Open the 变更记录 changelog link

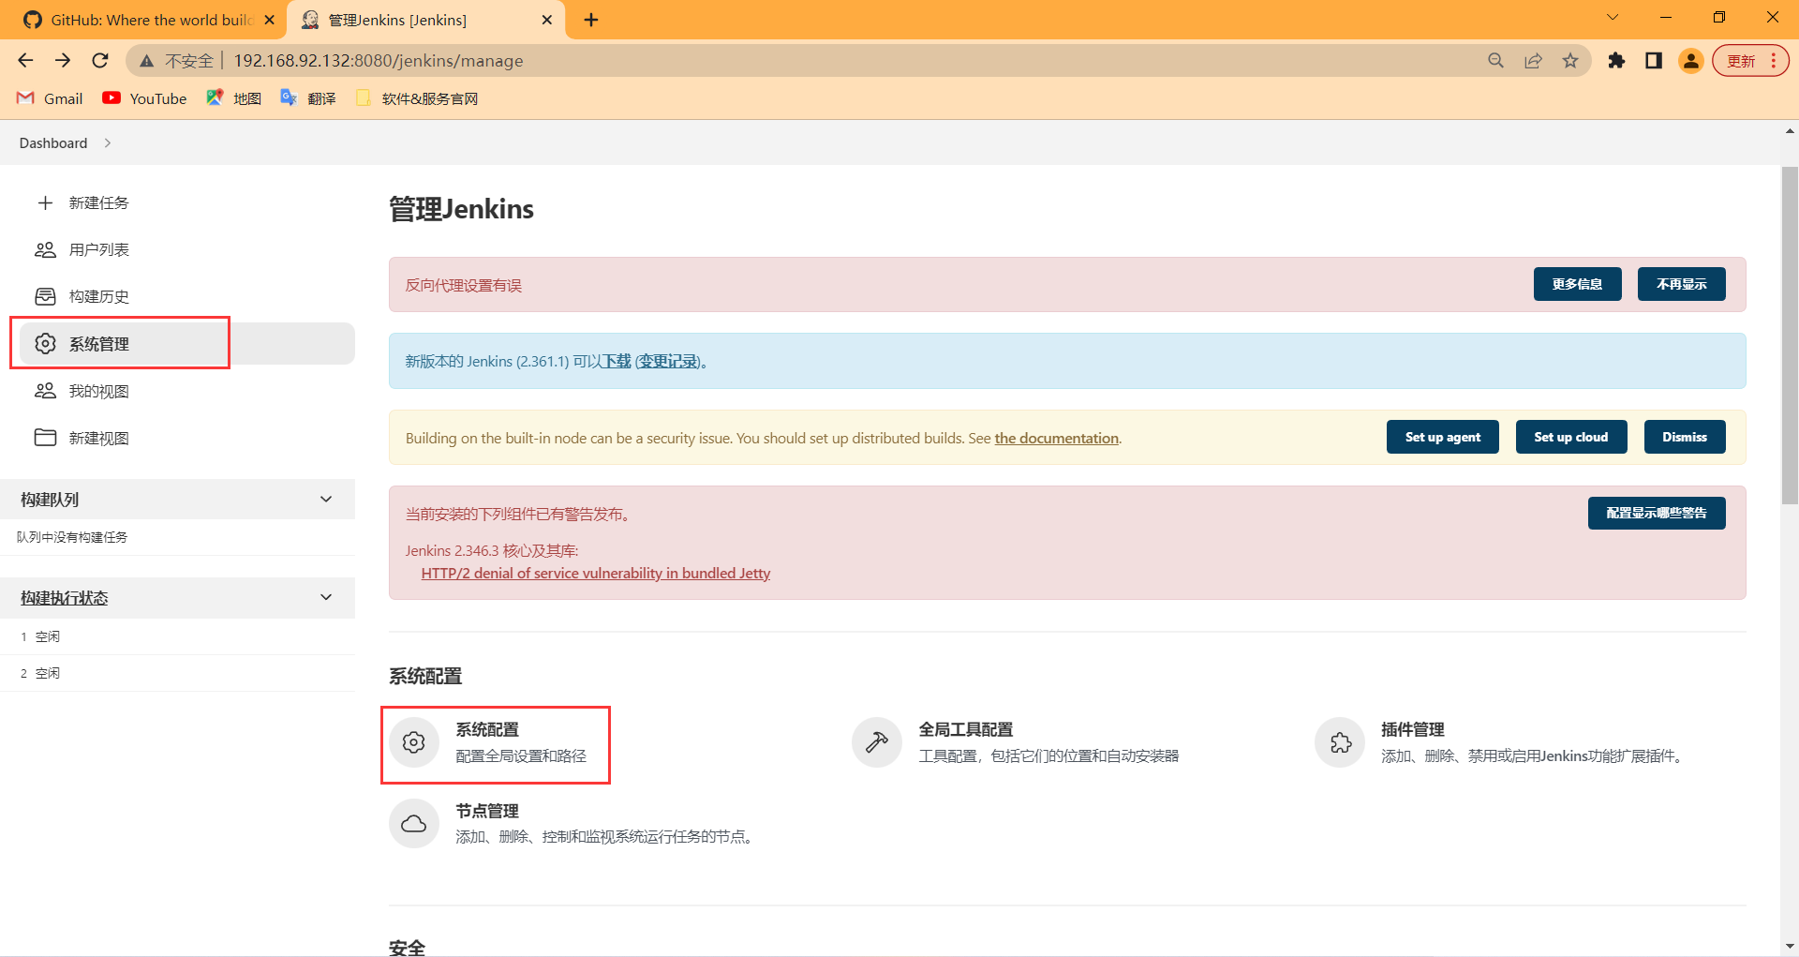[x=669, y=362]
